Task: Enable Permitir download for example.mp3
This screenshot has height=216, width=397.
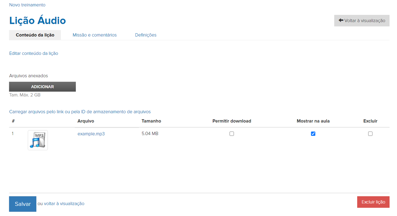Action: tap(232, 134)
